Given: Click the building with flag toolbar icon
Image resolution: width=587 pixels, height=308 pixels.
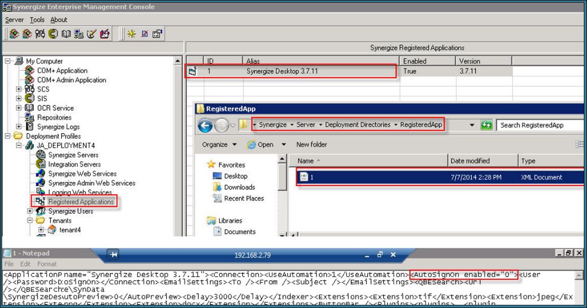Looking at the screenshot, I should pos(157,34).
